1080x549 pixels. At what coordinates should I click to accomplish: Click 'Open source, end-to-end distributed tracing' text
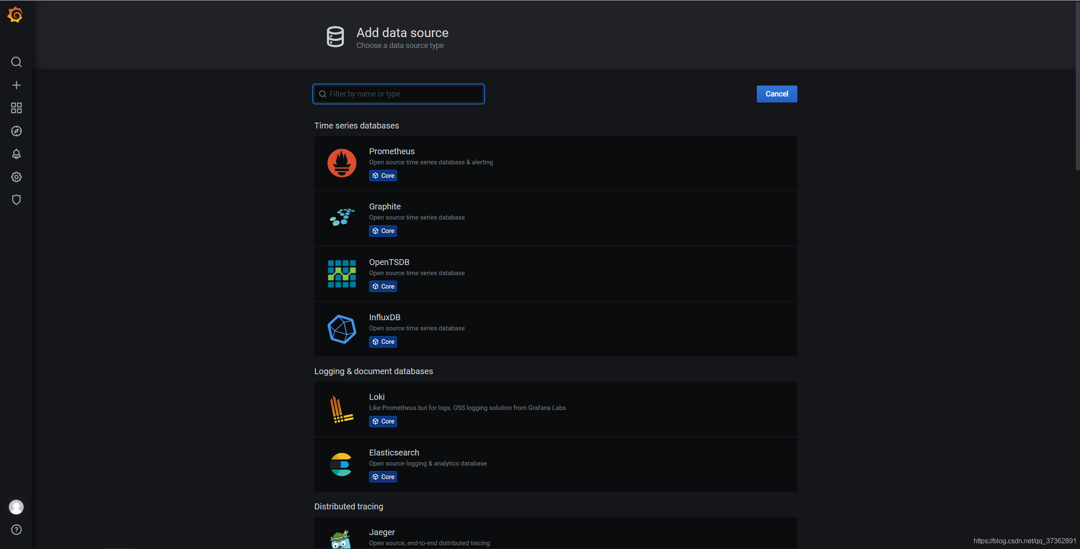click(x=429, y=543)
